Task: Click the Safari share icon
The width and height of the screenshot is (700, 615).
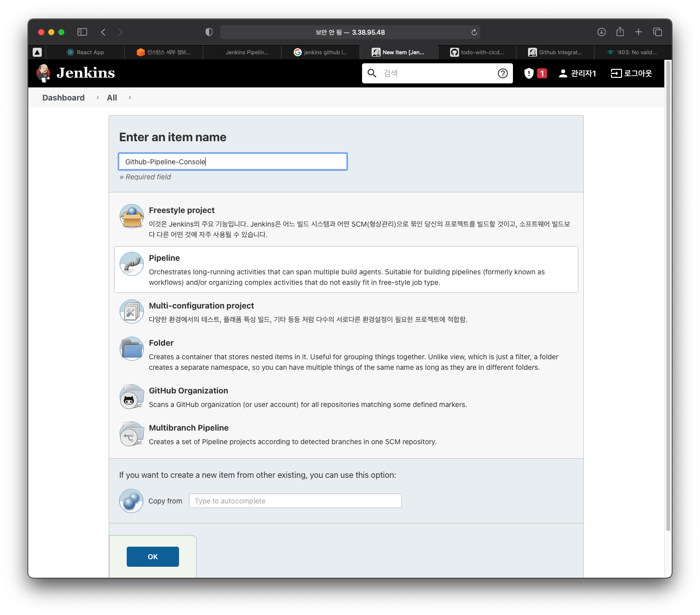Action: (x=620, y=32)
